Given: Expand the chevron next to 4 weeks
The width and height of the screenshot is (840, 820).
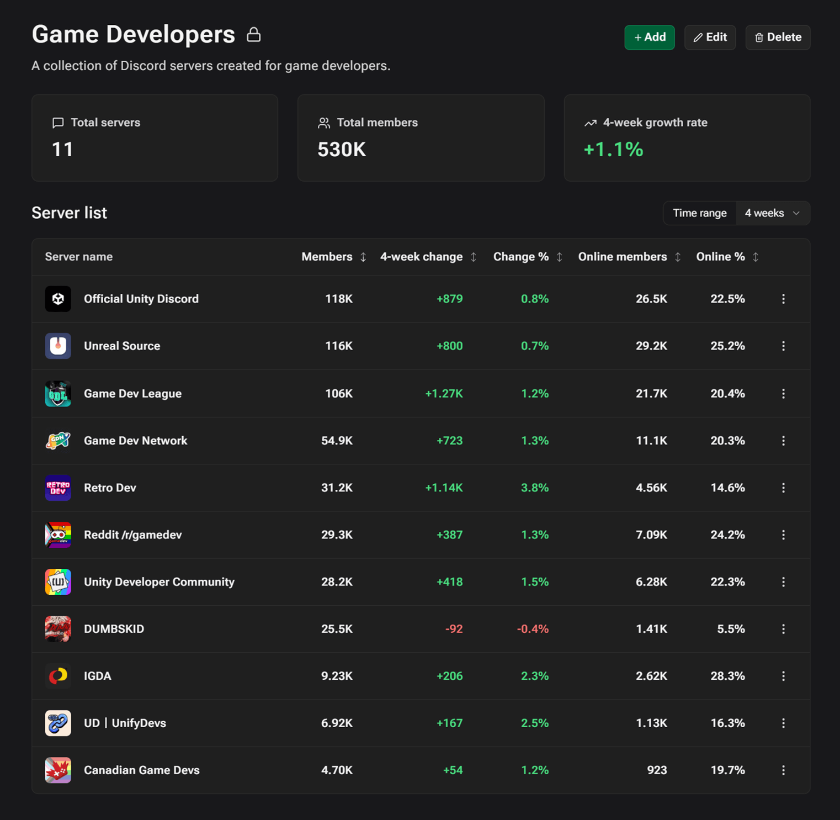Looking at the screenshot, I should pos(796,213).
